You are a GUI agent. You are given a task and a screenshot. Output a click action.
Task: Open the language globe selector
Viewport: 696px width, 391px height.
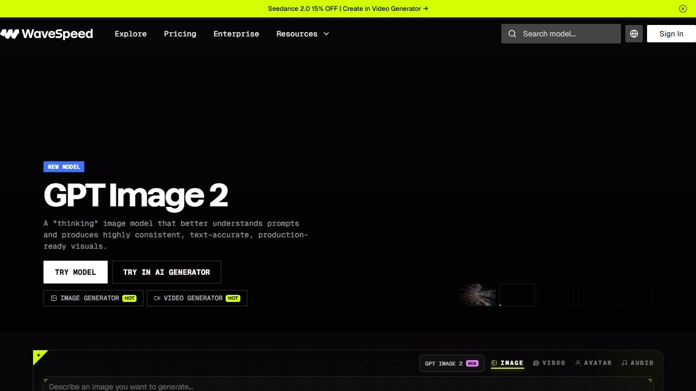pos(634,34)
